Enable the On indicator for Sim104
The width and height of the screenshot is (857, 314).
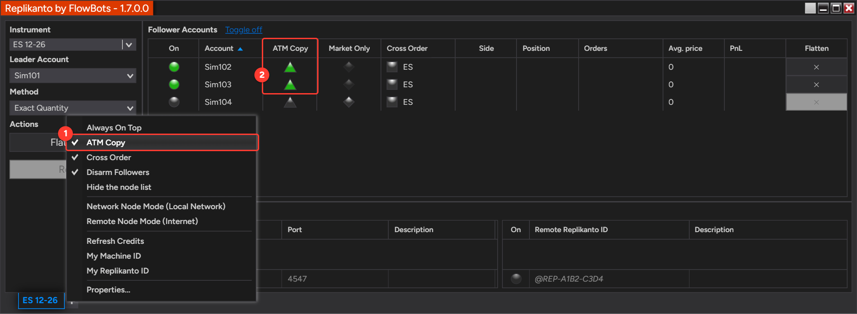pos(174,102)
